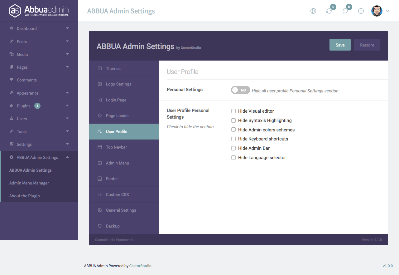Follow the CastorStudio footer link
The height and width of the screenshot is (275, 399).
pos(140,266)
